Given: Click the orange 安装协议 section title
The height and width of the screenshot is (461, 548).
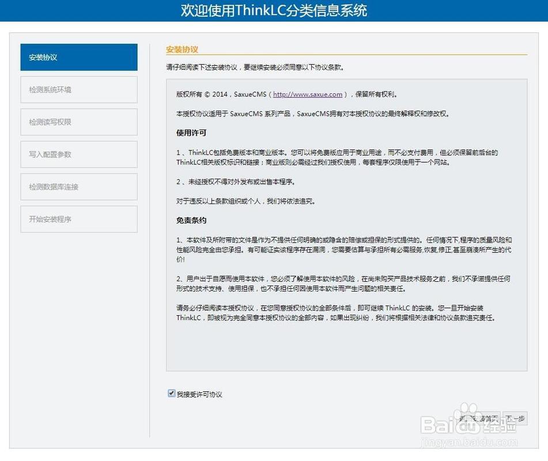Looking at the screenshot, I should point(182,50).
